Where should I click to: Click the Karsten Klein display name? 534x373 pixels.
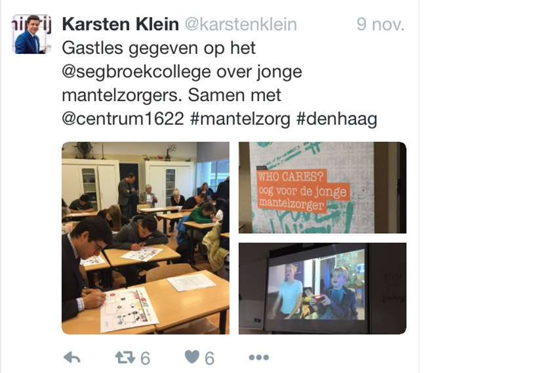click(x=120, y=24)
